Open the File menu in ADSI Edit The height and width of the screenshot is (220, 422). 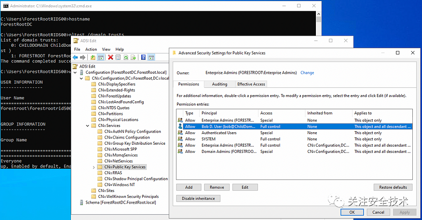coord(77,49)
